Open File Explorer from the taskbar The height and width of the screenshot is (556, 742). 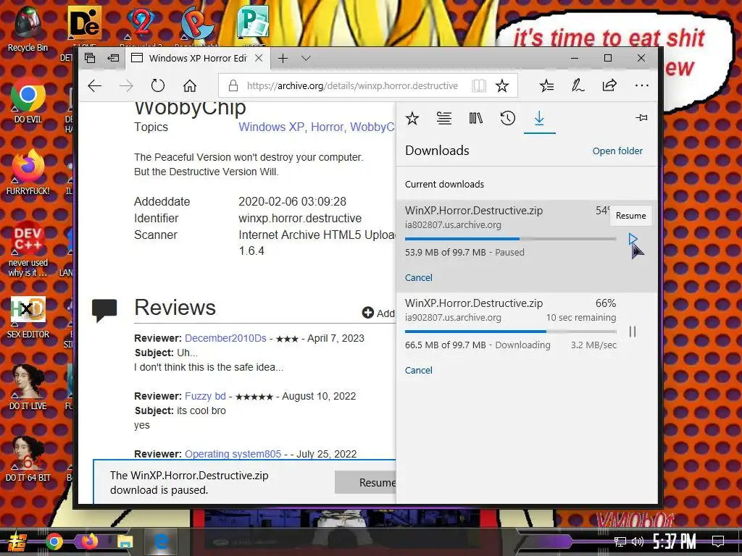(125, 542)
